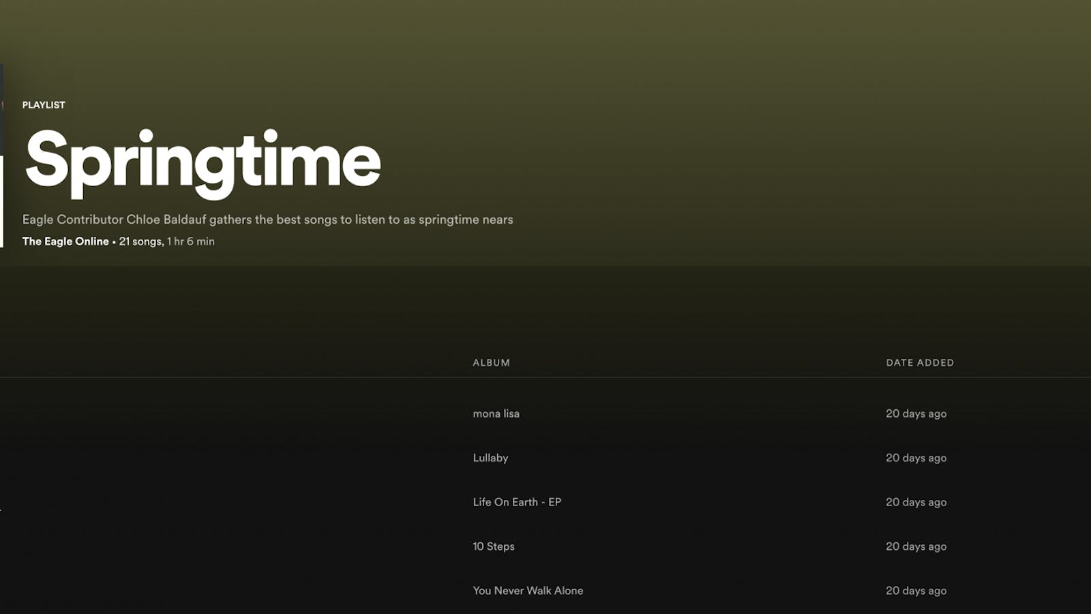Go to the Life On Earth - EP album
The width and height of the screenshot is (1091, 614).
[517, 502]
